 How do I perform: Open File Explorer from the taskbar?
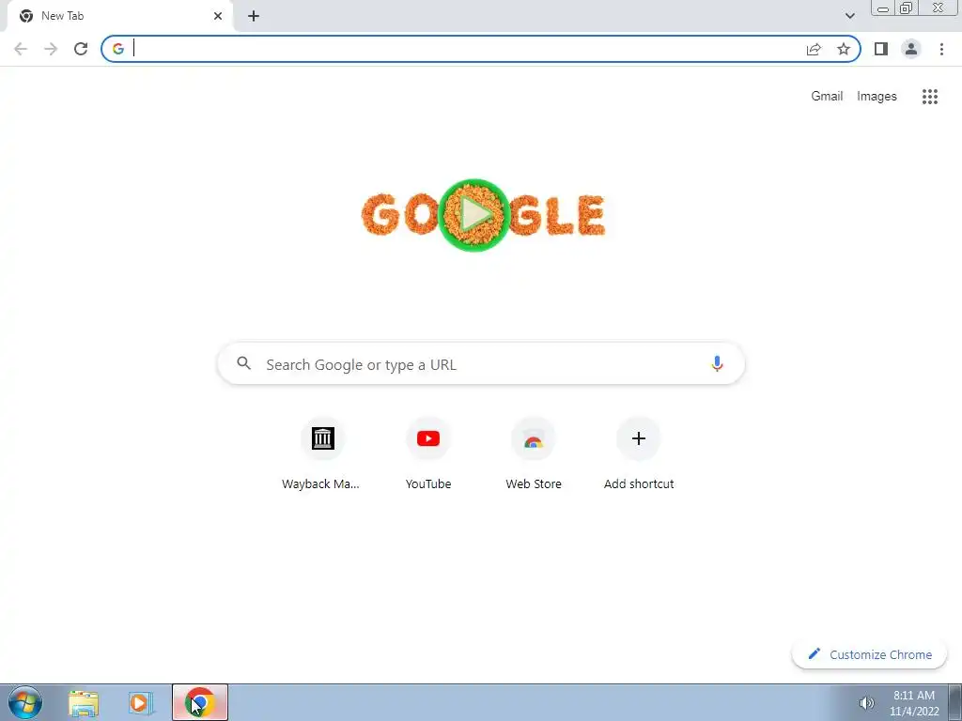click(x=84, y=703)
